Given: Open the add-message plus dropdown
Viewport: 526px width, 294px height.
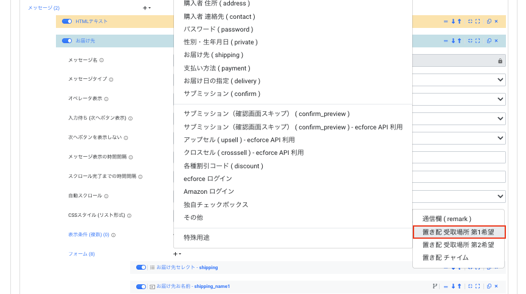Looking at the screenshot, I should [x=147, y=8].
